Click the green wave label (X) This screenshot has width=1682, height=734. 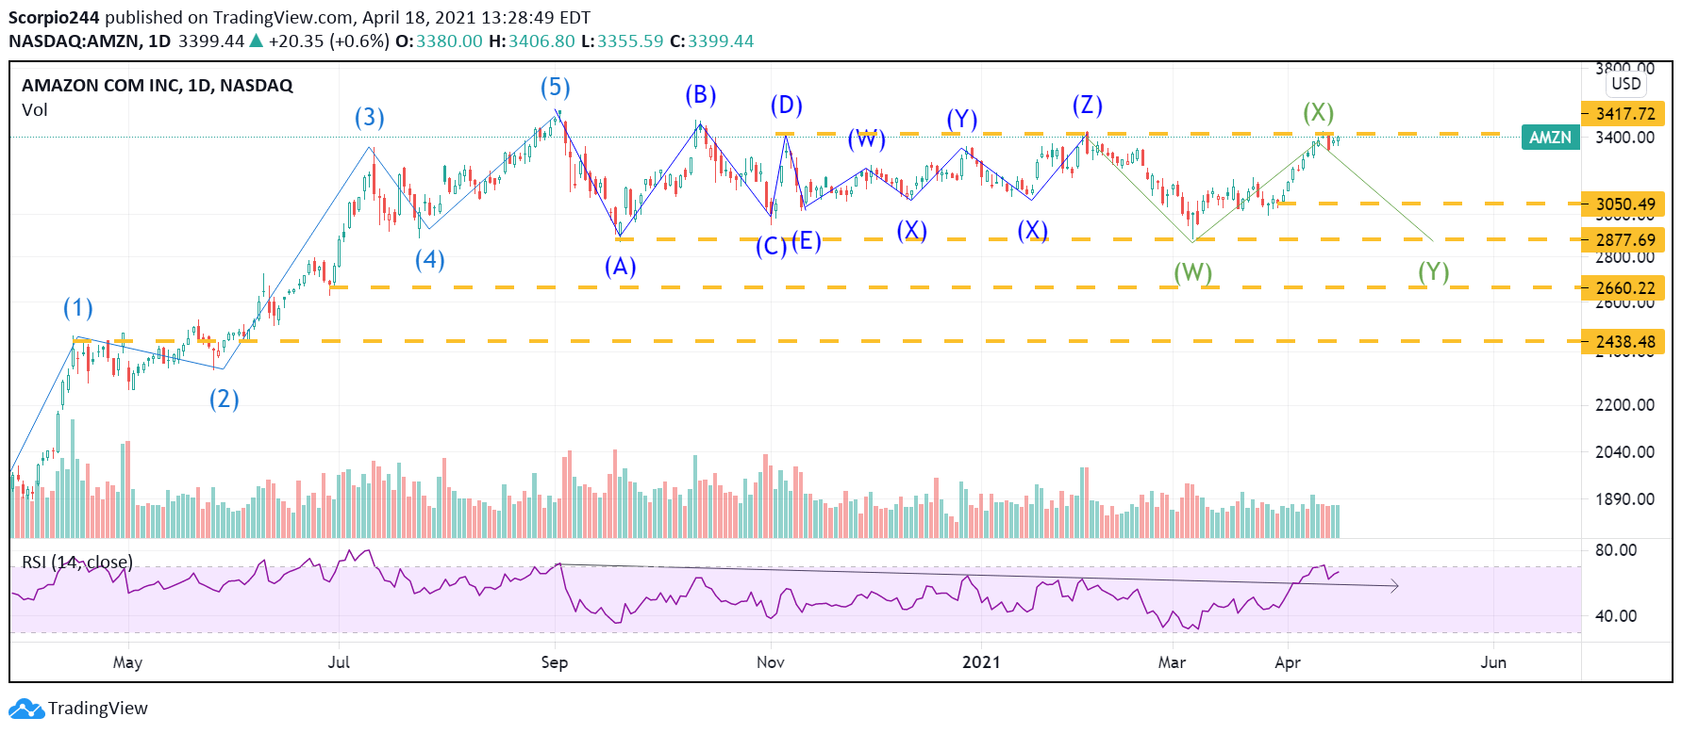[x=1319, y=113]
